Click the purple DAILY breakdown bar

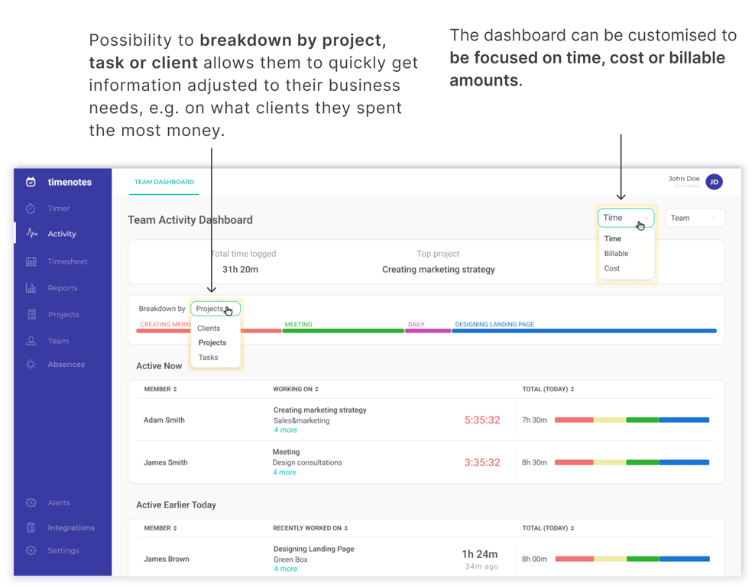(428, 331)
